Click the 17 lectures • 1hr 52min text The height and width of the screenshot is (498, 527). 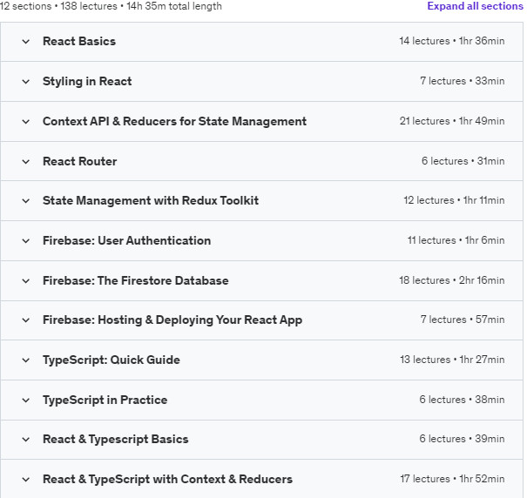(452, 479)
